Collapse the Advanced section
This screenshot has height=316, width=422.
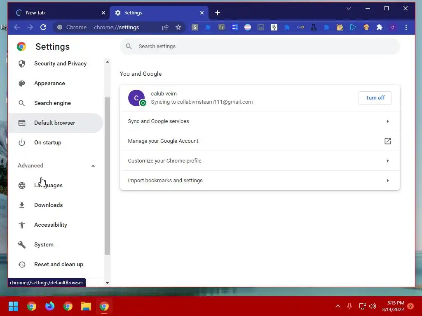(56, 165)
